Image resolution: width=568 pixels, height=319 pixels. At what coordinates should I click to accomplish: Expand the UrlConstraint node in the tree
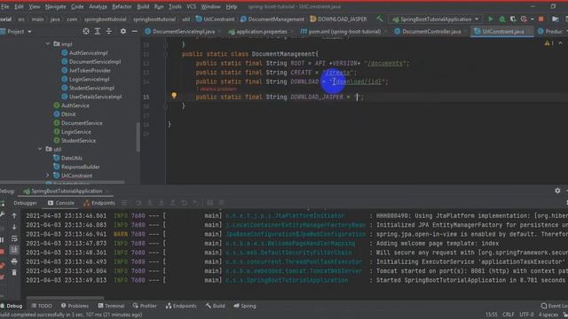click(x=47, y=175)
